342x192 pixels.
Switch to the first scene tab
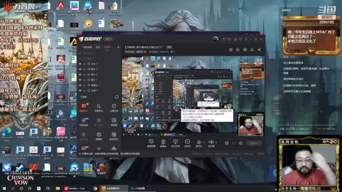point(88,47)
